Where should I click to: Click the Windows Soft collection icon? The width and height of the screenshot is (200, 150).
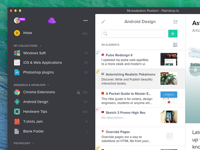tap(17, 53)
